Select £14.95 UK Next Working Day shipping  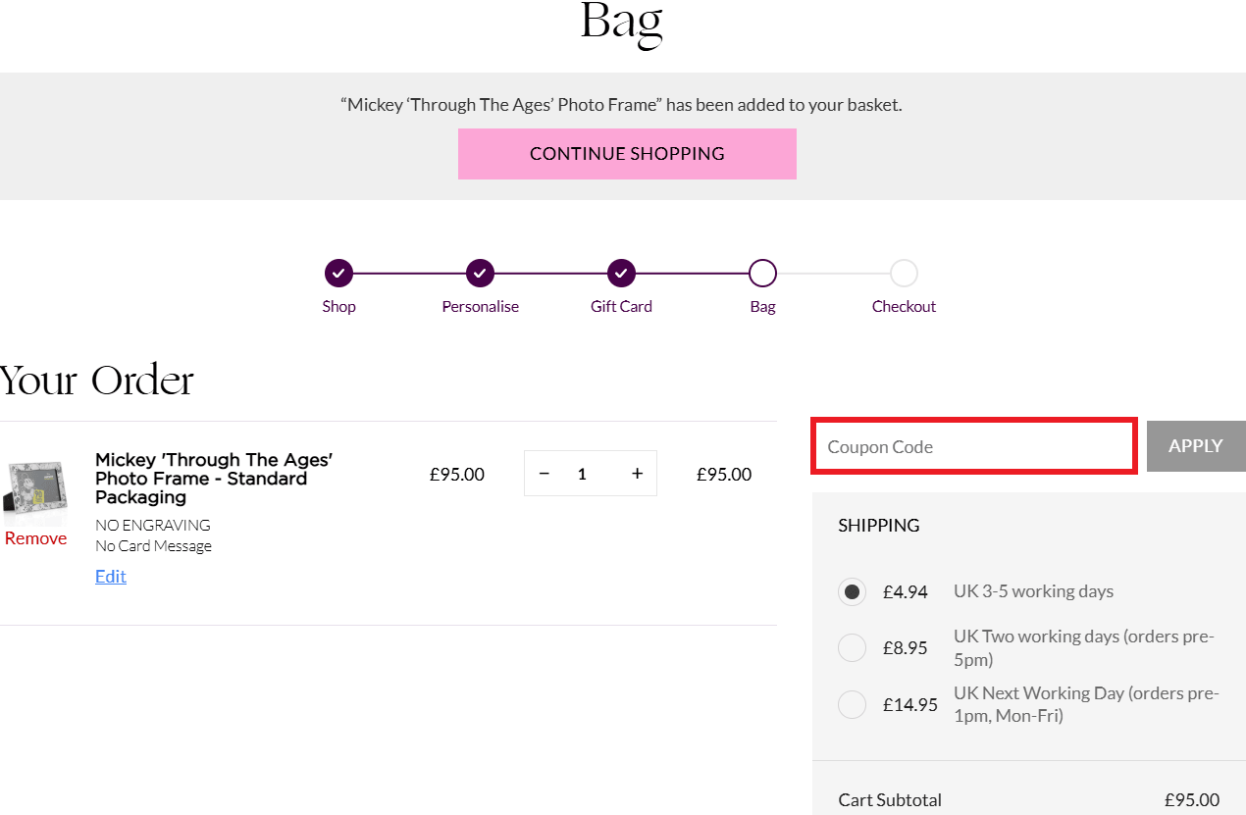(852, 704)
